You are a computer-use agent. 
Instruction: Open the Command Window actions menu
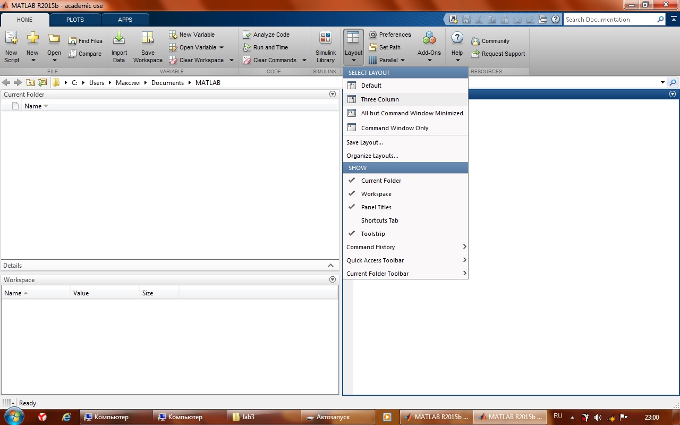tap(673, 94)
